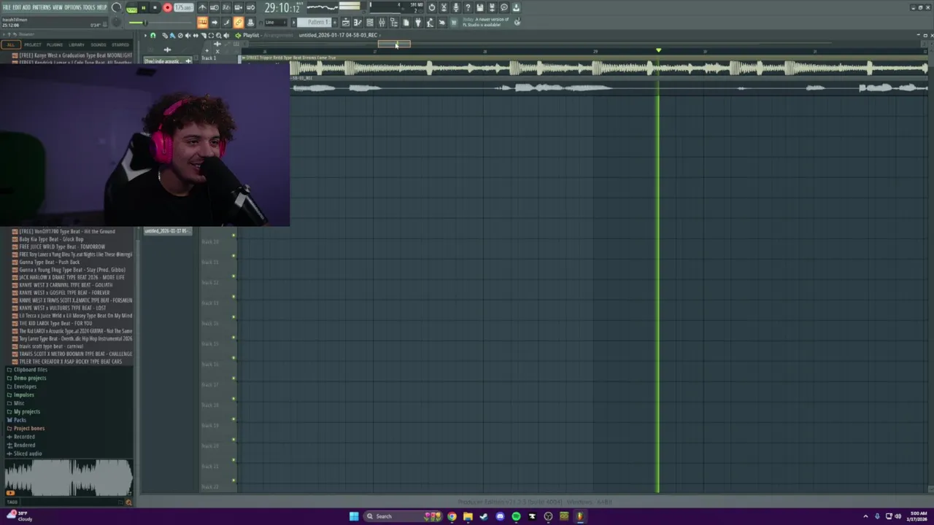Screen dimensions: 934x525
Task: Stop playback with the transport stop button
Action: click(155, 7)
